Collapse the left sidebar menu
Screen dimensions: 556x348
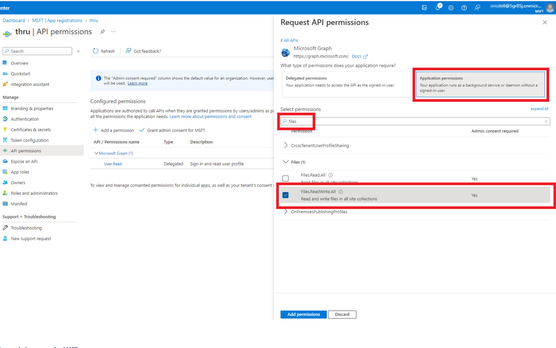pos(78,51)
